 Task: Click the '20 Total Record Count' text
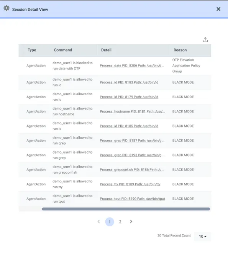click(x=174, y=235)
